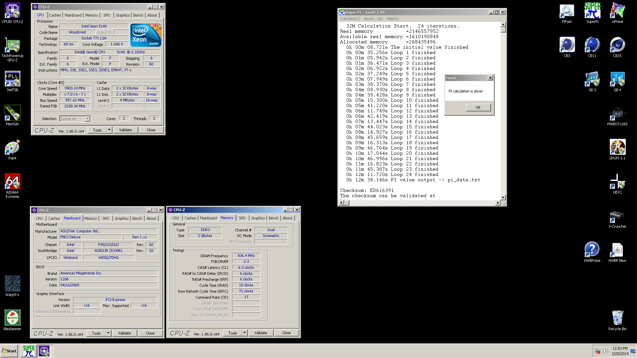Click Super PI vertical scrollbar up arrow
Viewport: 637px width, 358px height.
pyautogui.click(x=503, y=25)
